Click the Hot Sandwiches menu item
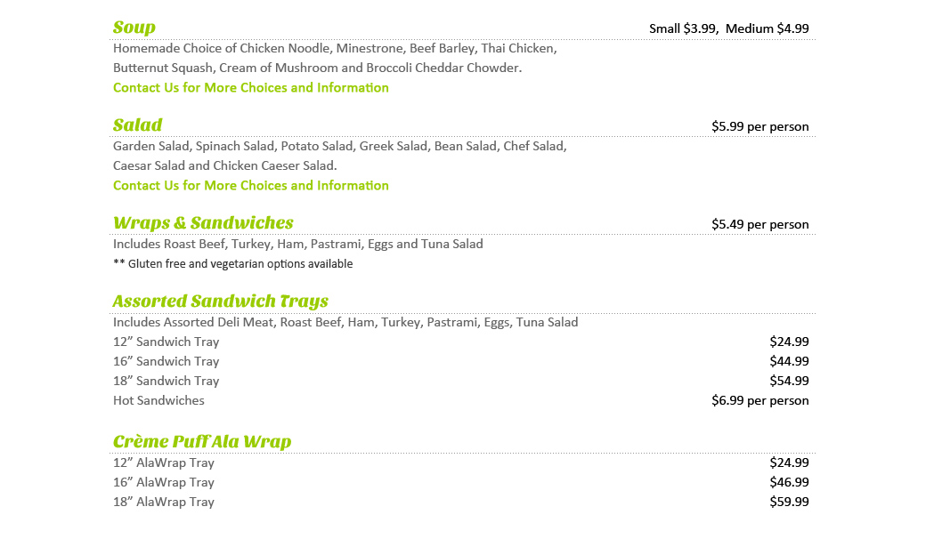 pos(158,401)
